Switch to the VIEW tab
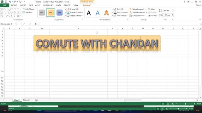The width and height of the screenshot is (202, 113). (x=76, y=5)
